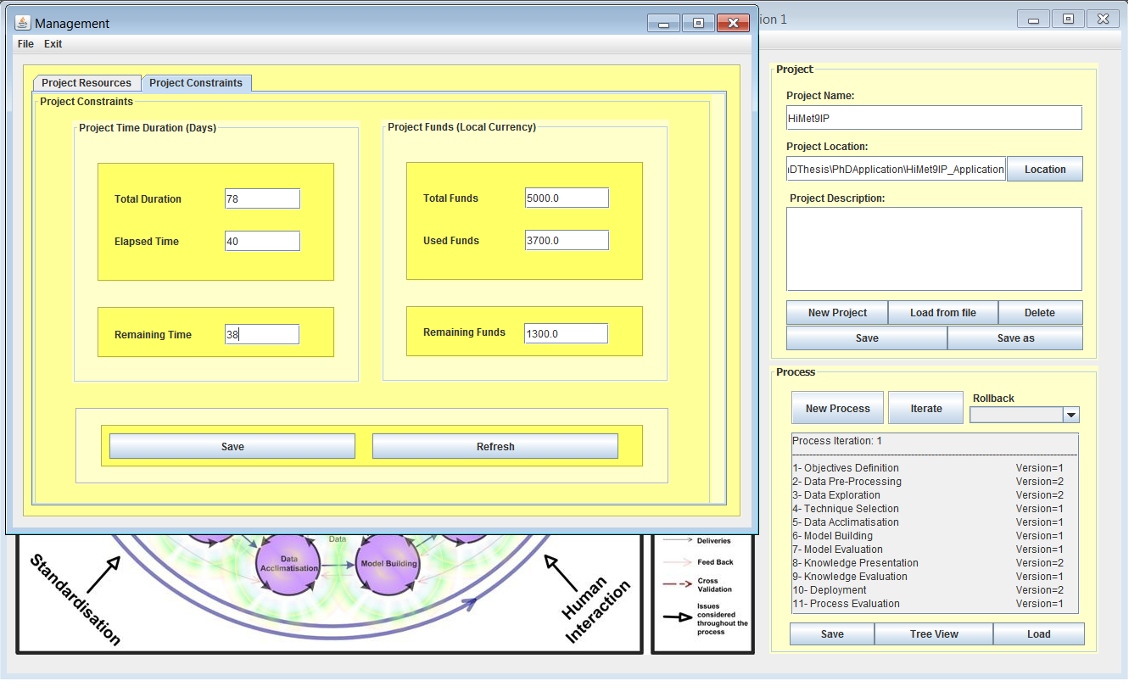Focus the Used Funds text field

(x=567, y=241)
